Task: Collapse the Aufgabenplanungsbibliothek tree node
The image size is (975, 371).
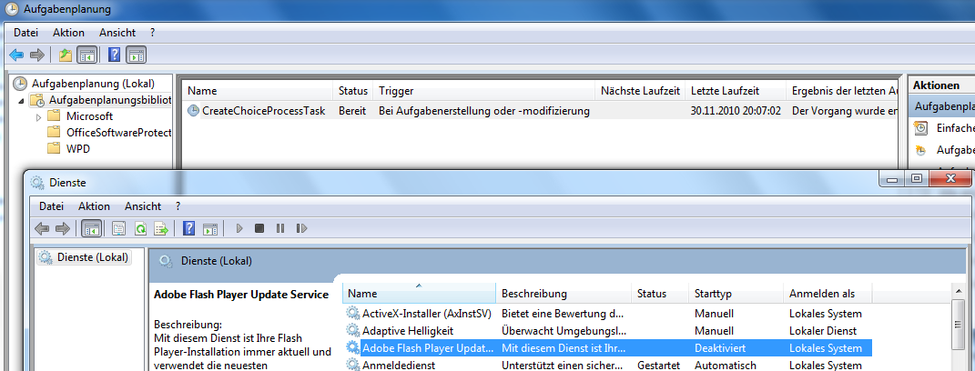Action: pyautogui.click(x=22, y=100)
